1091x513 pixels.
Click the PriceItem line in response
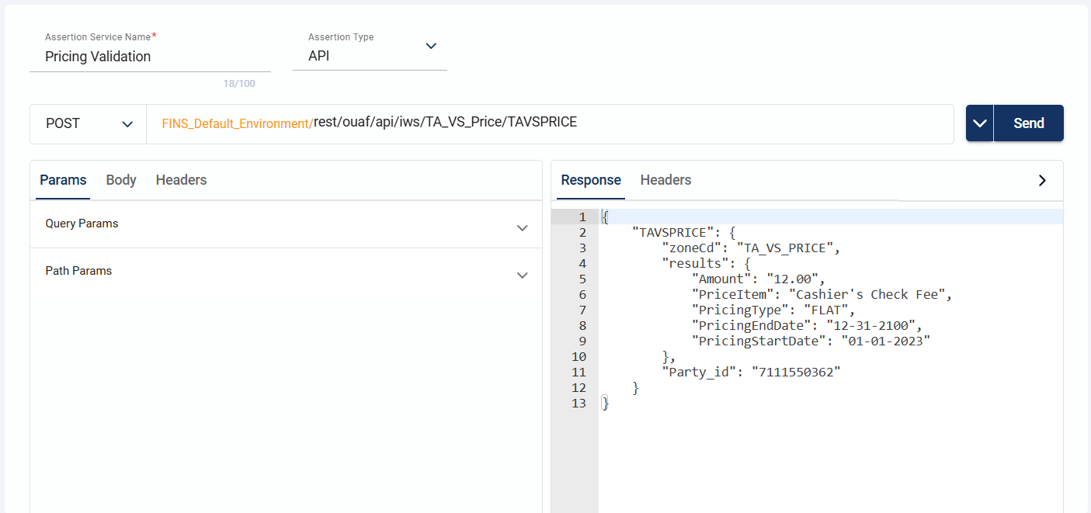pos(822,295)
